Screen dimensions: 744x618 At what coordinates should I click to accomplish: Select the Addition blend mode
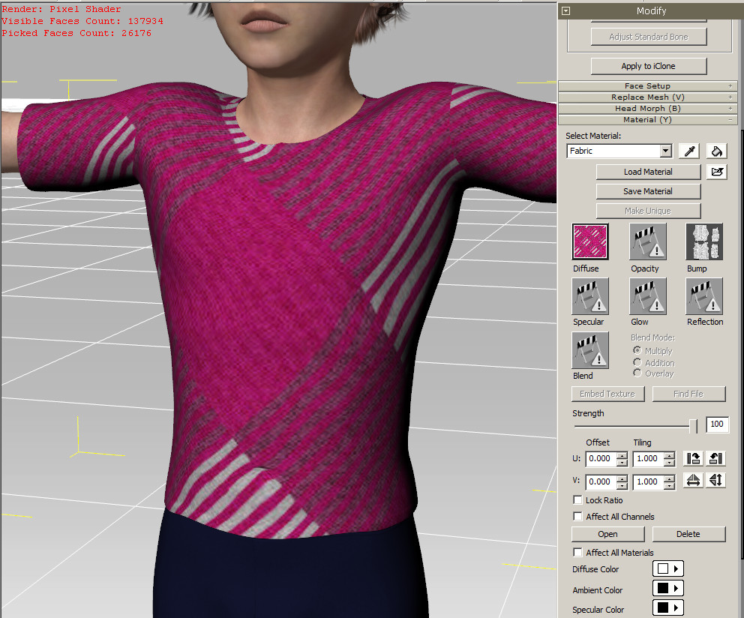point(637,362)
